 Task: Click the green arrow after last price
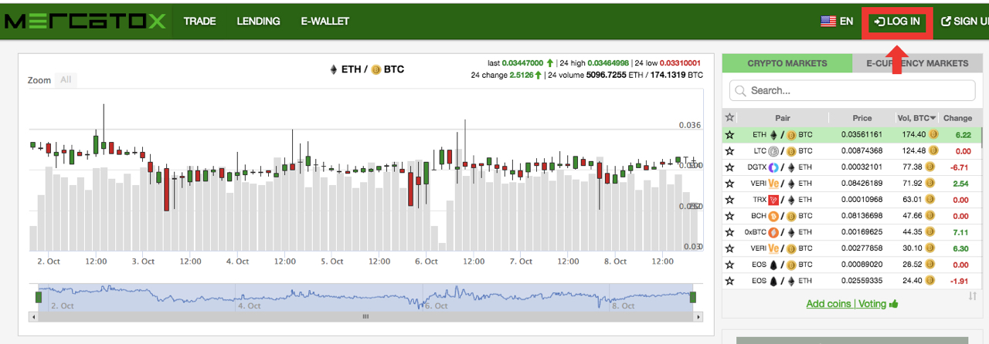(x=550, y=62)
